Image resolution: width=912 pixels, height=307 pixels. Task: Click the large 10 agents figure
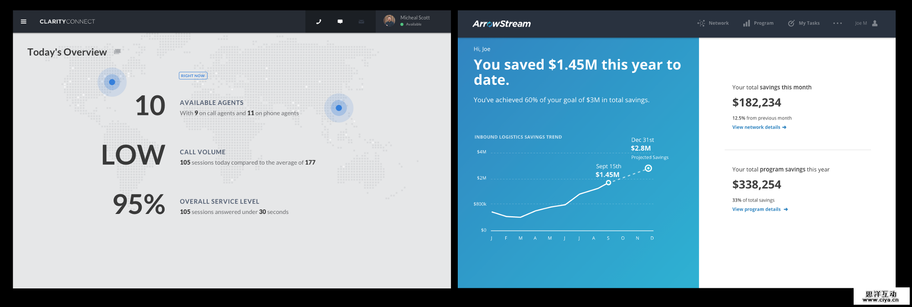click(x=150, y=106)
